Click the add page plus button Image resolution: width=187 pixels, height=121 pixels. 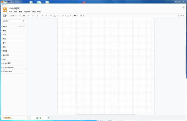coord(49,118)
